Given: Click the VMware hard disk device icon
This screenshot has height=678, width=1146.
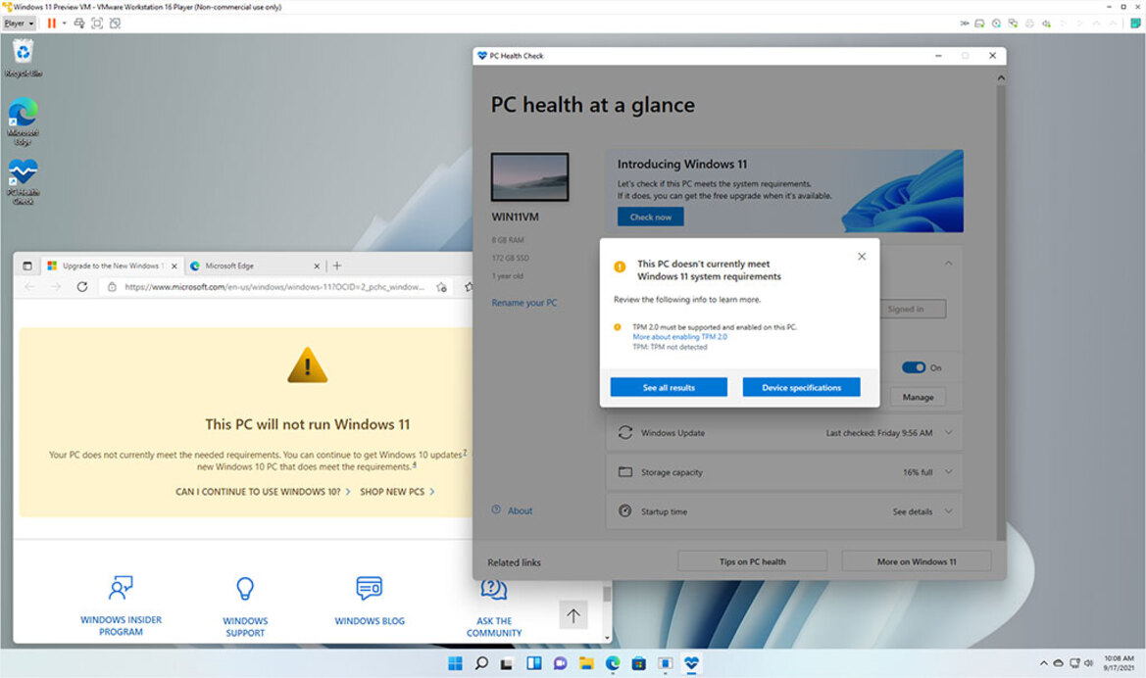Looking at the screenshot, I should 980,24.
